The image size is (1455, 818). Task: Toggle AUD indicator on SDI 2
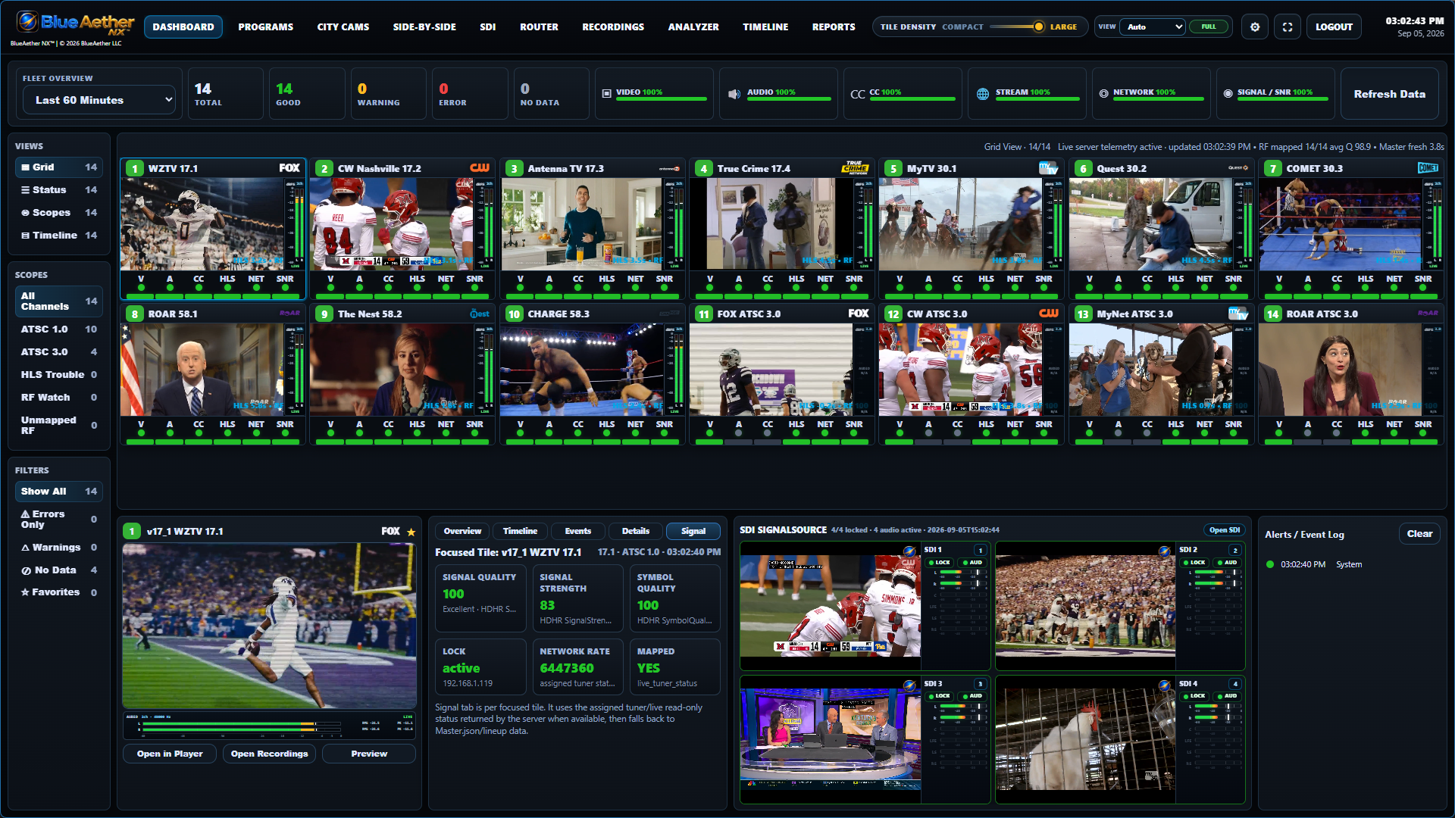1228,563
